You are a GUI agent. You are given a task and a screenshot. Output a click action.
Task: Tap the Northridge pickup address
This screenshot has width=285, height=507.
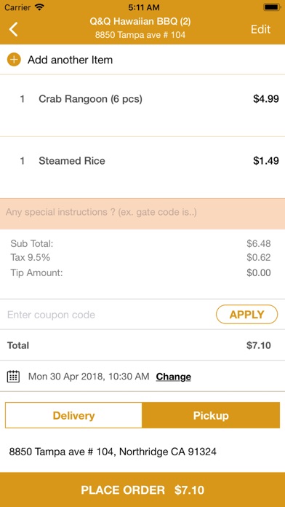coord(113,452)
